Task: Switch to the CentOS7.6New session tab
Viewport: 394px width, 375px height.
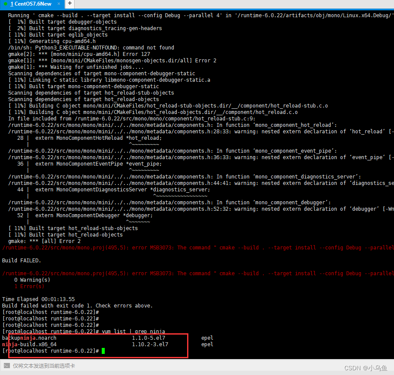Action: (30, 4)
